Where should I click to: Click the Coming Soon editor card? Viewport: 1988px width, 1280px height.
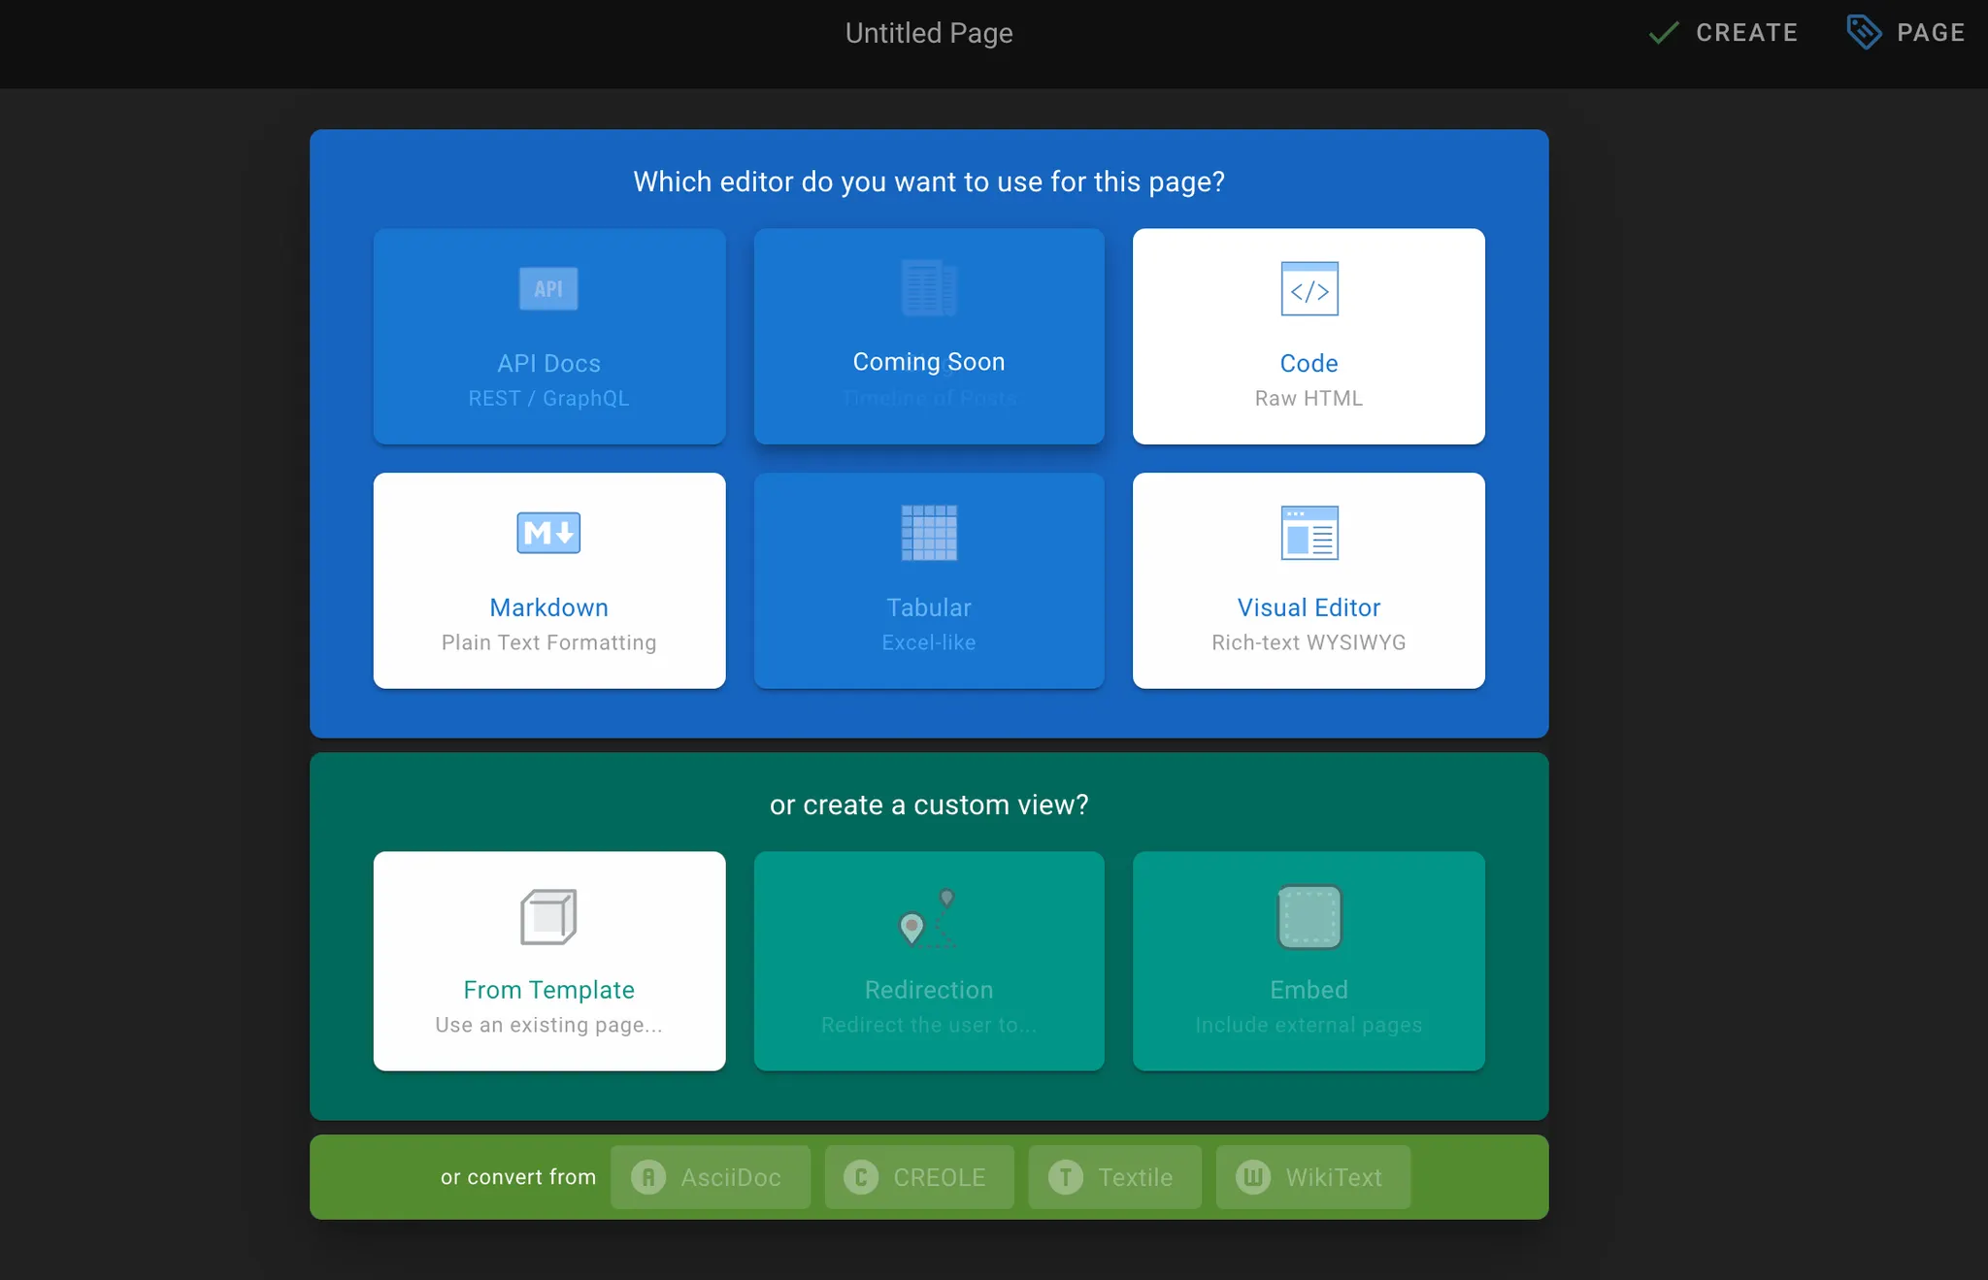coord(929,337)
